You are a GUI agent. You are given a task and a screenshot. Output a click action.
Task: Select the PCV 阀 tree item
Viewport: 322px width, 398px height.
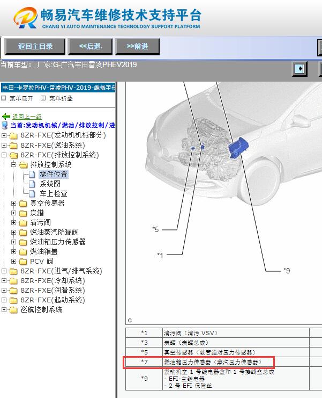pyautogui.click(x=42, y=261)
